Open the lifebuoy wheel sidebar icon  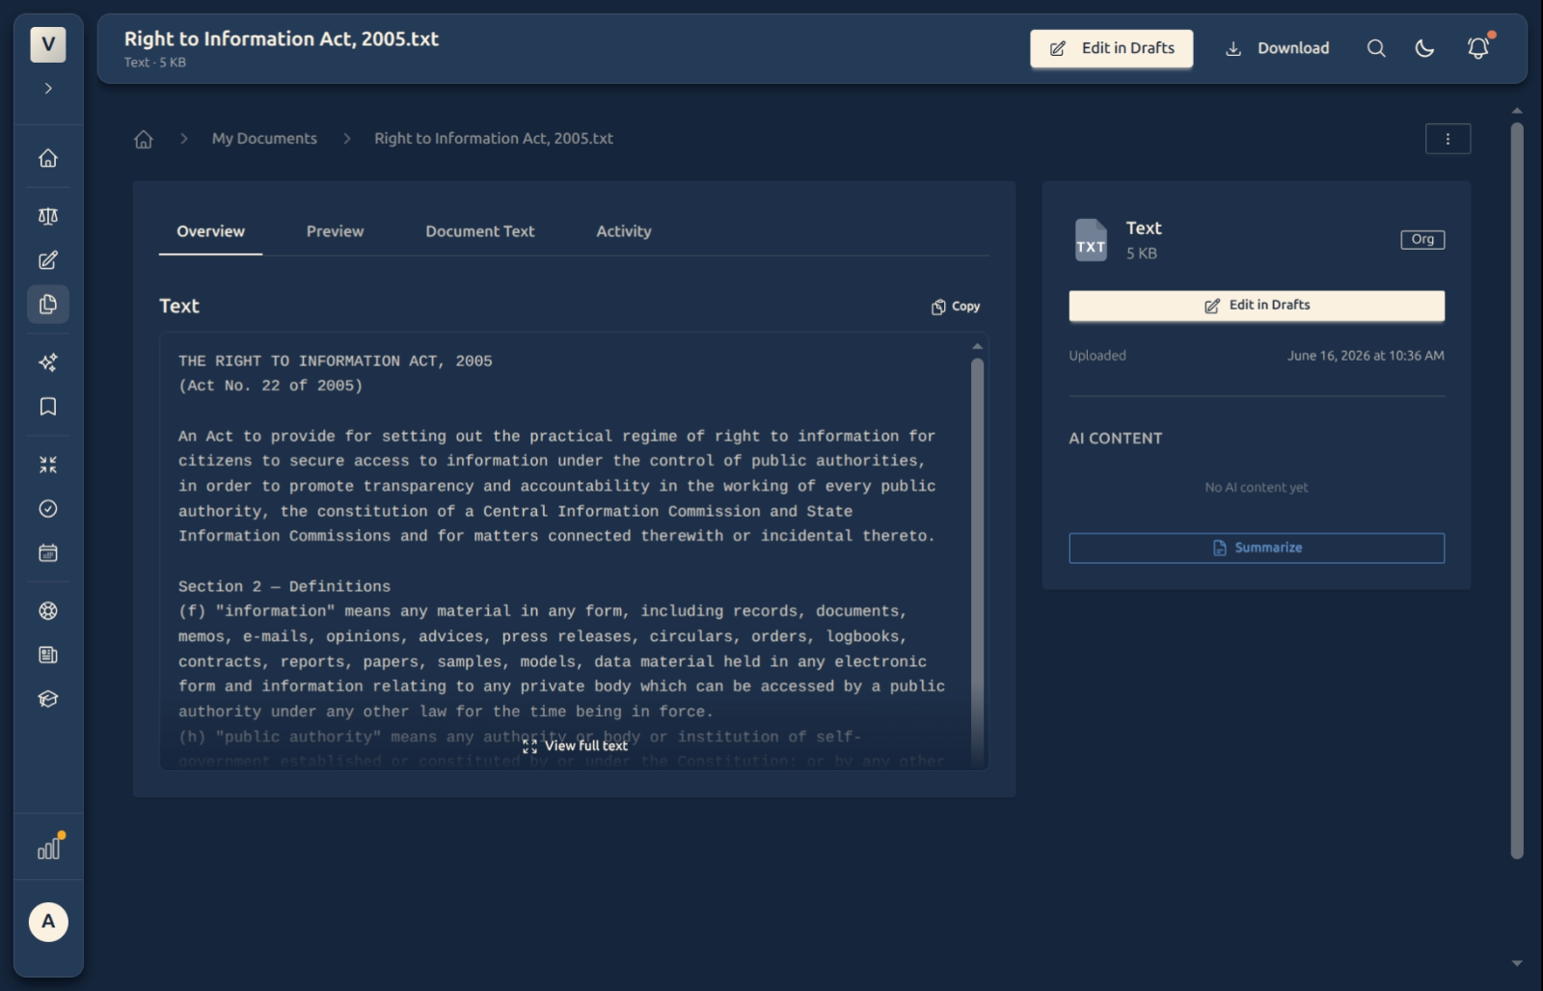(48, 611)
